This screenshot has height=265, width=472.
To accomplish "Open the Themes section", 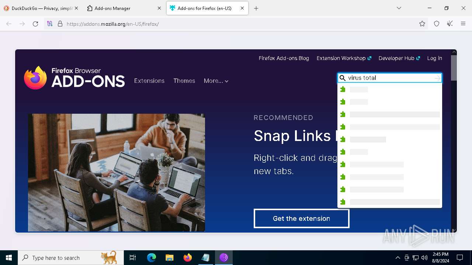I will (184, 81).
